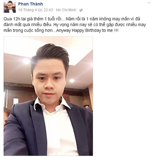The image size is (154, 157).
Task: Open post permalink via the date text
Action: coord(35,10)
